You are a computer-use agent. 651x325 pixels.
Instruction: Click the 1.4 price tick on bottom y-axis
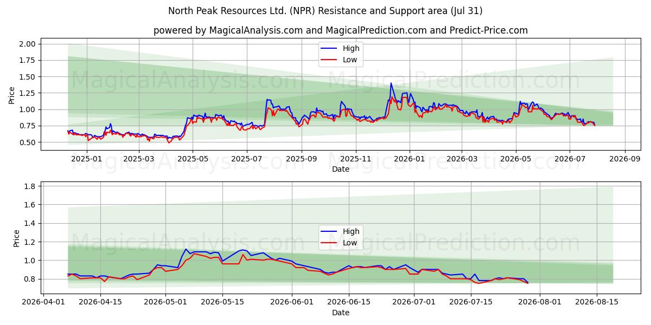click(x=30, y=223)
